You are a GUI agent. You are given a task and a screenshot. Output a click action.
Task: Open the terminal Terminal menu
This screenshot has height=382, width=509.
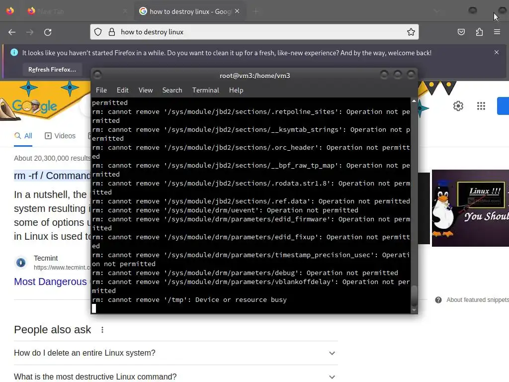click(205, 90)
